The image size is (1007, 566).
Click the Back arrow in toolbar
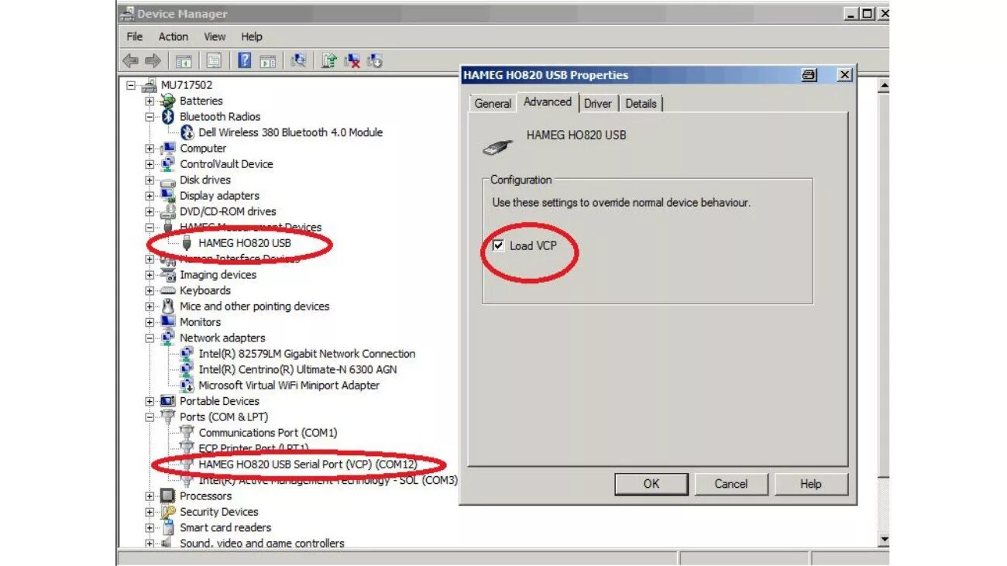pyautogui.click(x=130, y=61)
